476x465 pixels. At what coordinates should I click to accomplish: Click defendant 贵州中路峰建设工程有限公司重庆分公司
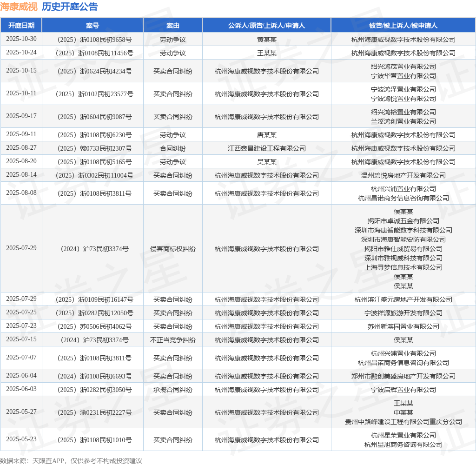(x=403, y=422)
